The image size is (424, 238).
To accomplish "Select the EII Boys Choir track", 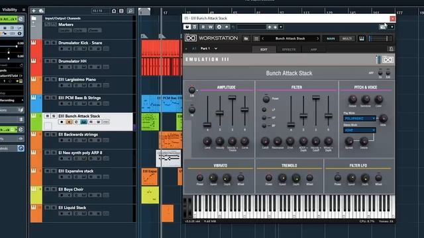I will pos(71,190).
